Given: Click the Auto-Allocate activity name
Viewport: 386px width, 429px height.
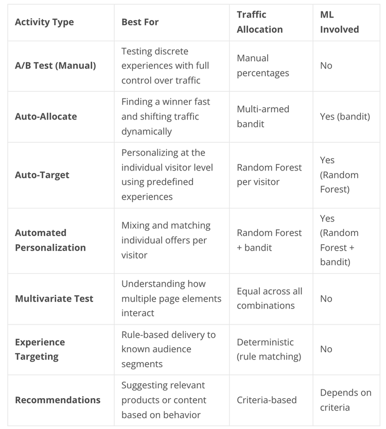Looking at the screenshot, I should click(46, 116).
